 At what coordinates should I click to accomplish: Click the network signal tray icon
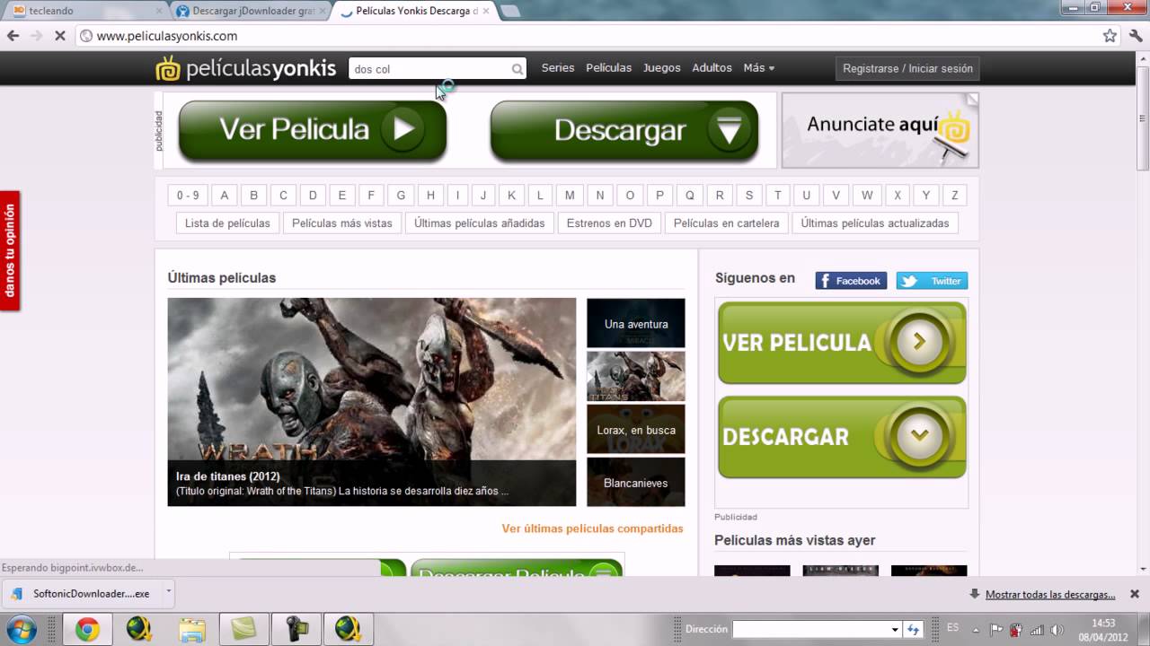(1036, 629)
